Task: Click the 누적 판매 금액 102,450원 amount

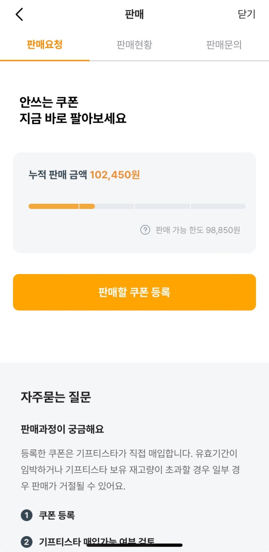Action: pyautogui.click(x=115, y=175)
